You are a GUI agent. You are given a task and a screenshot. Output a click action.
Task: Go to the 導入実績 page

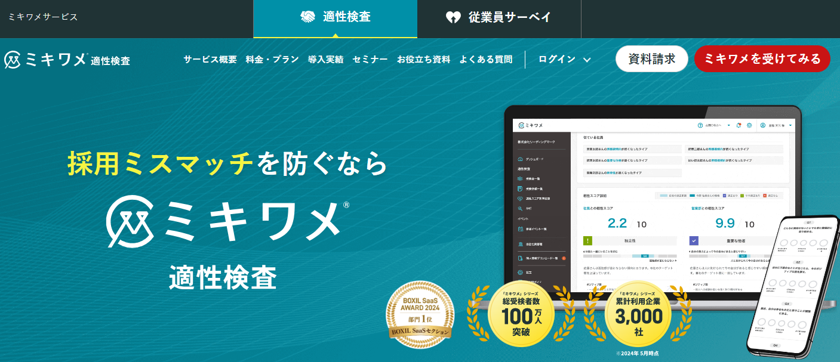[x=326, y=60]
